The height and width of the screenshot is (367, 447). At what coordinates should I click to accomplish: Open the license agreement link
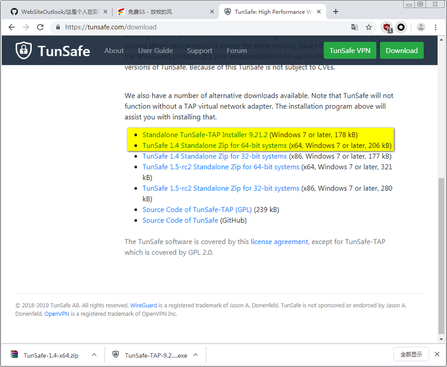280,242
